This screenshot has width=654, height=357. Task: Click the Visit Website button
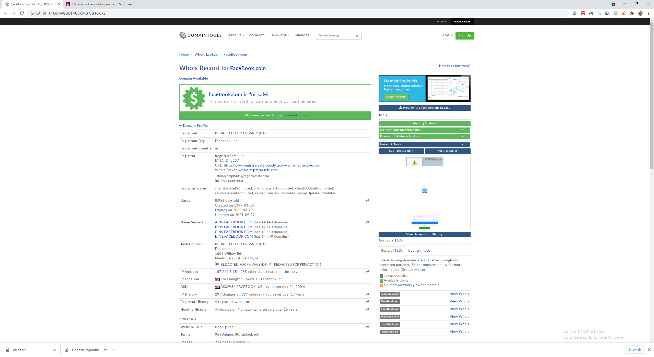pyautogui.click(x=448, y=151)
